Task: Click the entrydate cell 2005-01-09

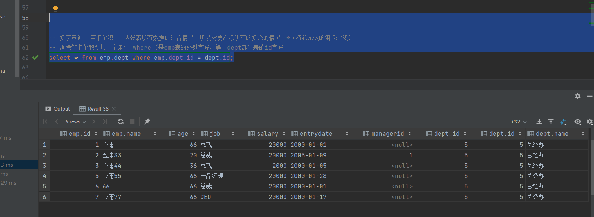Action: pyautogui.click(x=320, y=155)
